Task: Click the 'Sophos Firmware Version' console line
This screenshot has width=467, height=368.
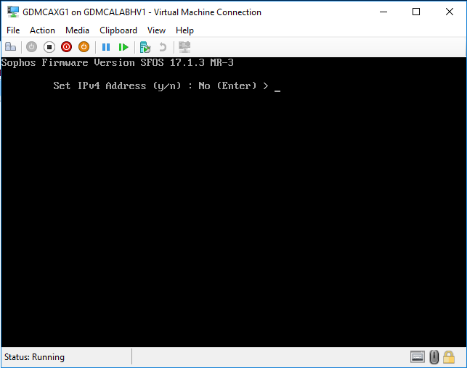Action: tap(118, 63)
